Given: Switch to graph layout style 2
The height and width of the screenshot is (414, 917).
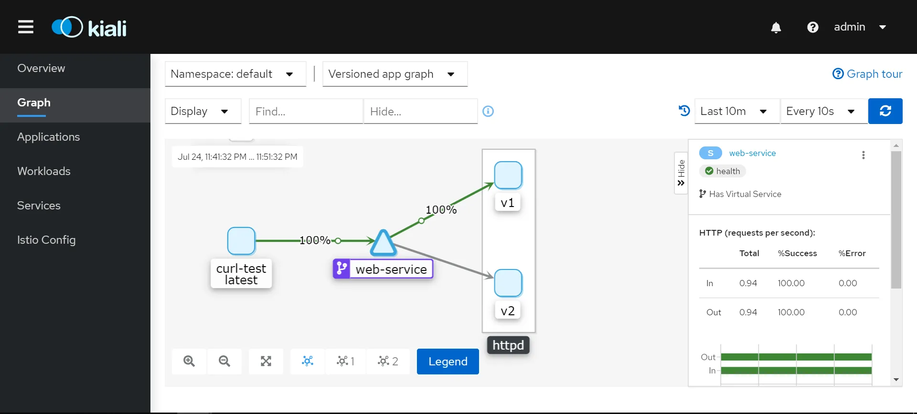Looking at the screenshot, I should tap(388, 361).
